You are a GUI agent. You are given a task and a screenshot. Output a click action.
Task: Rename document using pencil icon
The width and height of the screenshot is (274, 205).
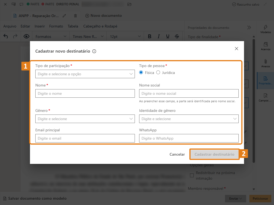tap(64, 16)
